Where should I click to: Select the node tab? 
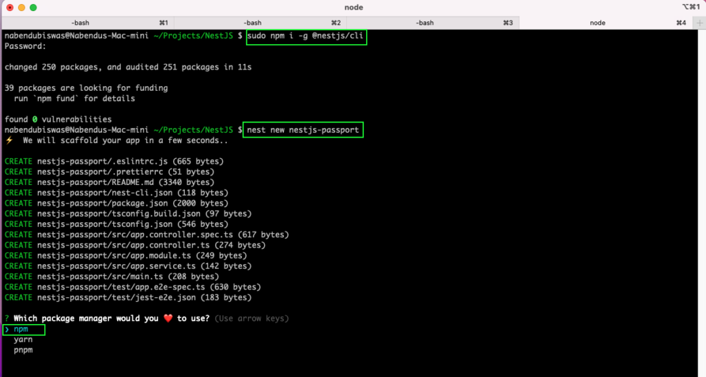tap(607, 23)
